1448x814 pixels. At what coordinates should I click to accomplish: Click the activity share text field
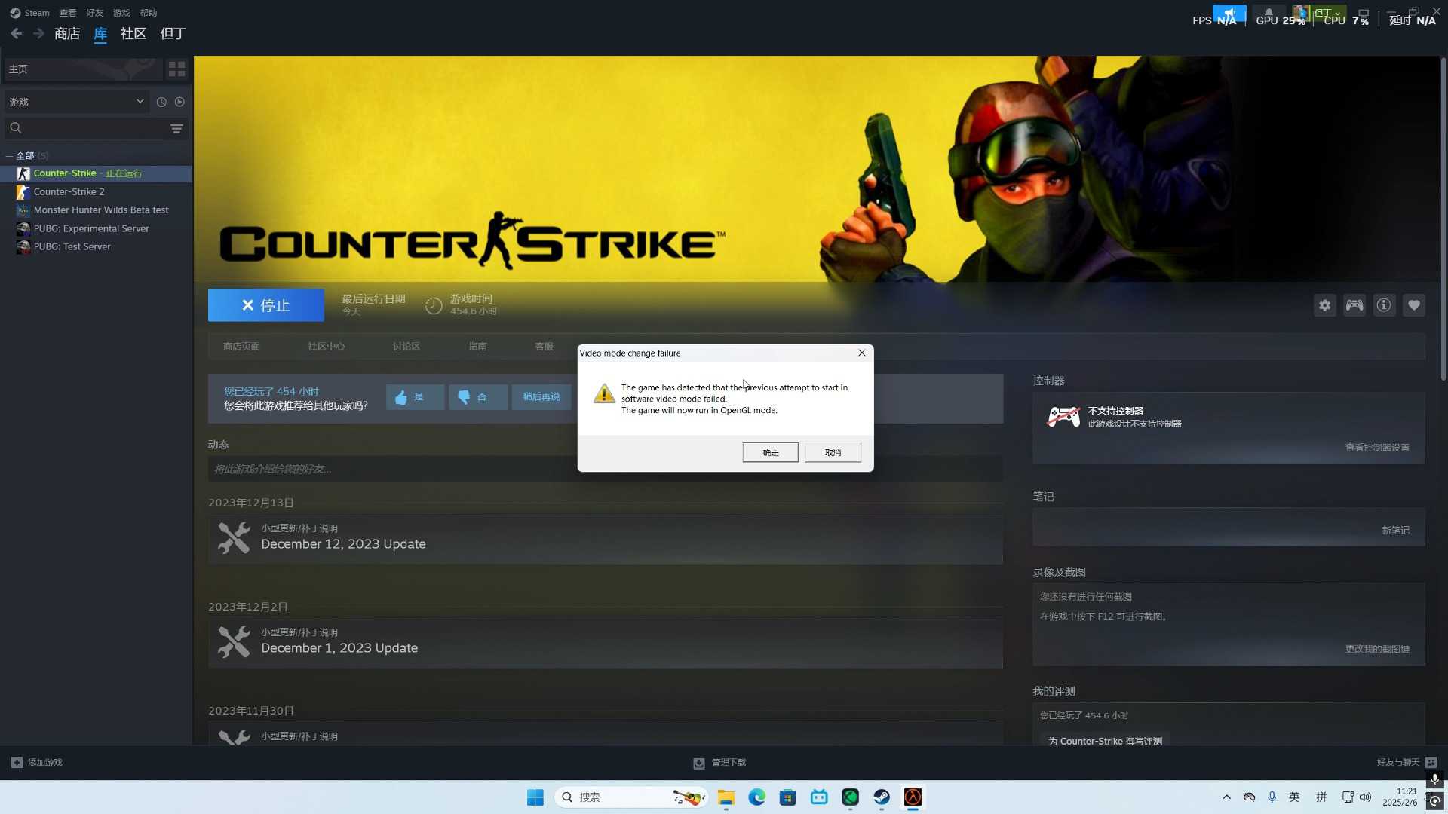point(606,470)
